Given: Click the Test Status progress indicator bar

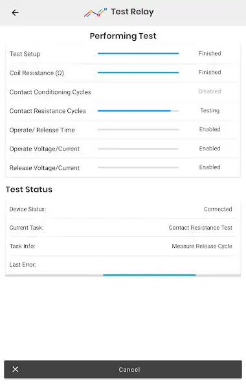Looking at the screenshot, I should point(123,275).
